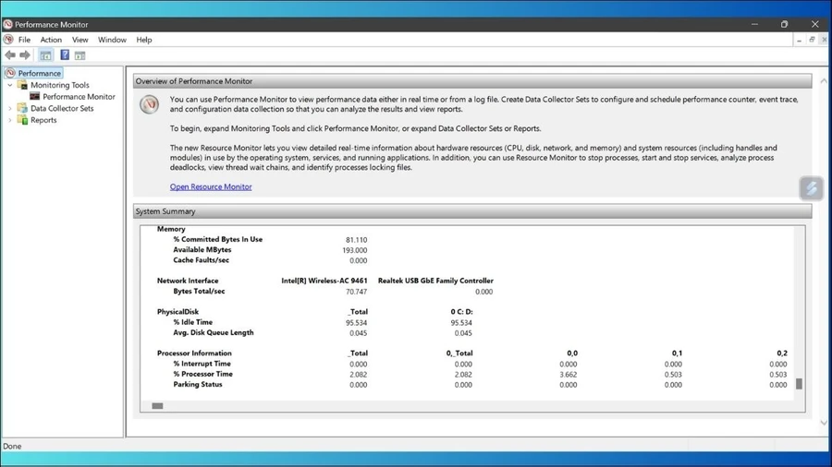The image size is (832, 467).
Task: Click the 193.000 available MBytes value
Action: (x=354, y=250)
